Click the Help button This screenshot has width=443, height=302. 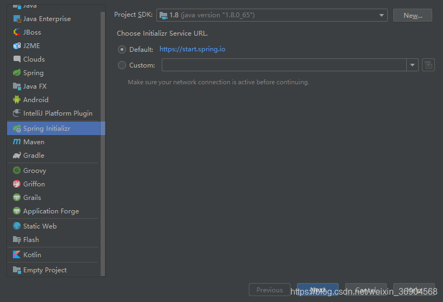pos(414,290)
